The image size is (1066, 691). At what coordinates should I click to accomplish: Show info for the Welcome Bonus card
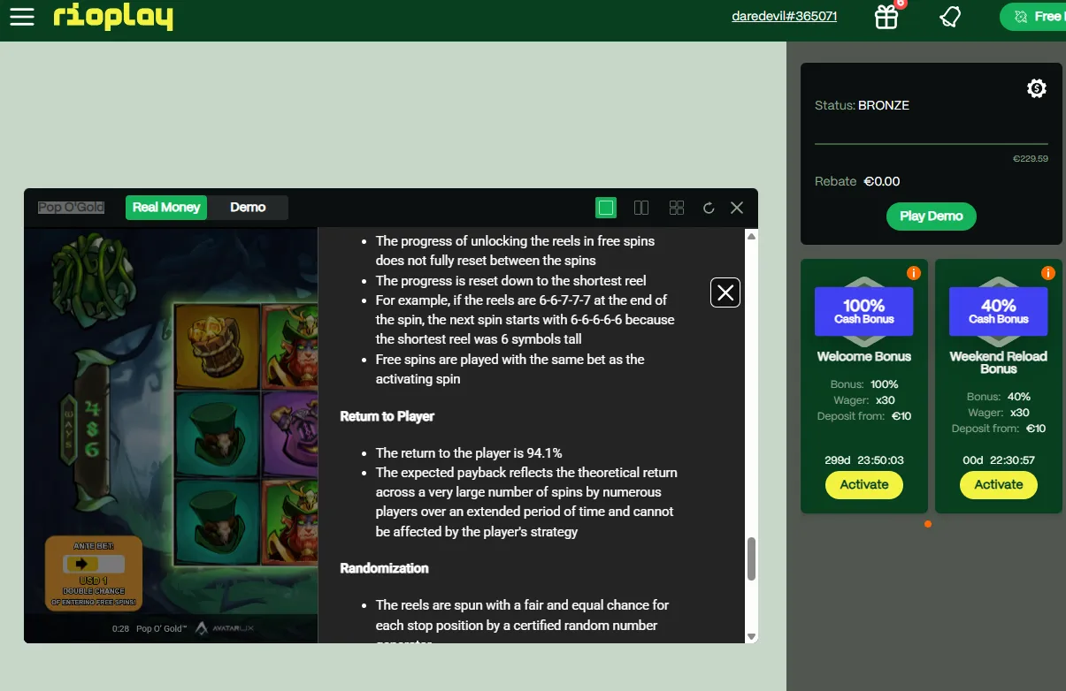(x=914, y=273)
